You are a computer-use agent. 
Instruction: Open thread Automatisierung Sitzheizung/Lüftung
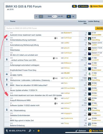[24, 45]
